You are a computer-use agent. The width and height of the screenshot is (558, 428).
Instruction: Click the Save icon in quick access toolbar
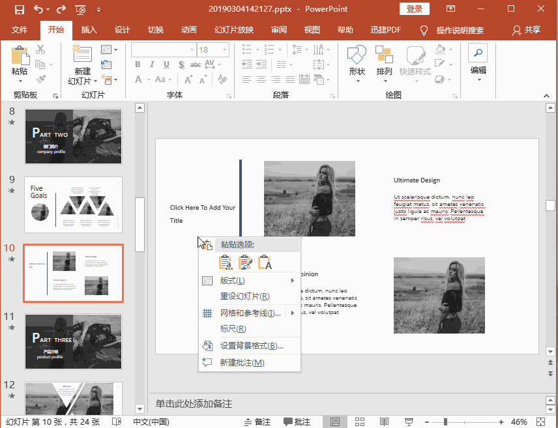[x=19, y=9]
